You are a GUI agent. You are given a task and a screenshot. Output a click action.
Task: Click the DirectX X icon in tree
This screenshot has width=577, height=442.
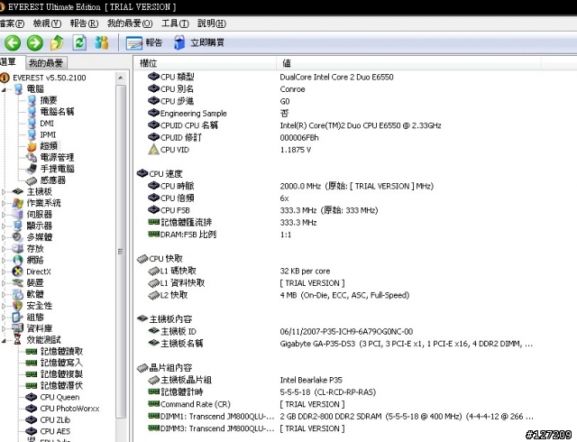point(17,272)
